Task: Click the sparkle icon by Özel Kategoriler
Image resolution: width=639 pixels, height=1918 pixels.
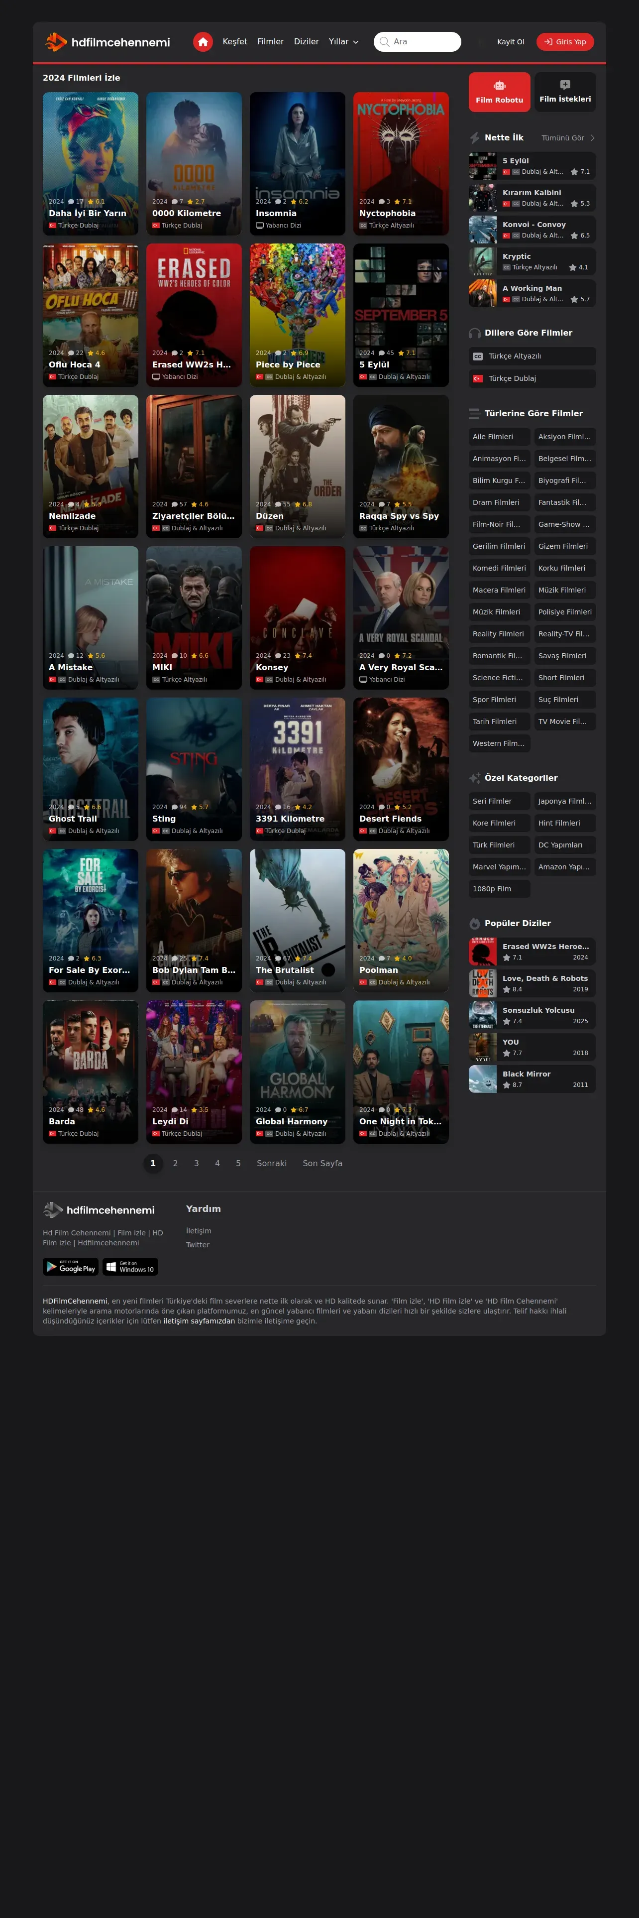Action: click(x=475, y=778)
